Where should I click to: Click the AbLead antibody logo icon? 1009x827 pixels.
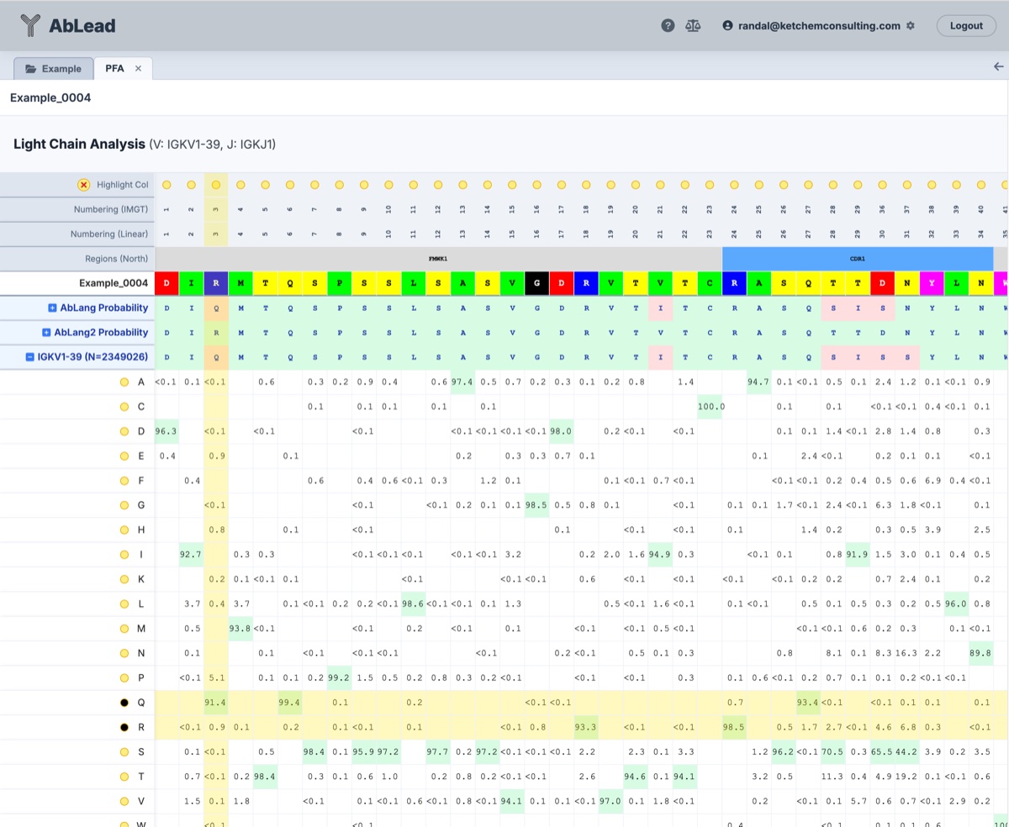[x=30, y=26]
